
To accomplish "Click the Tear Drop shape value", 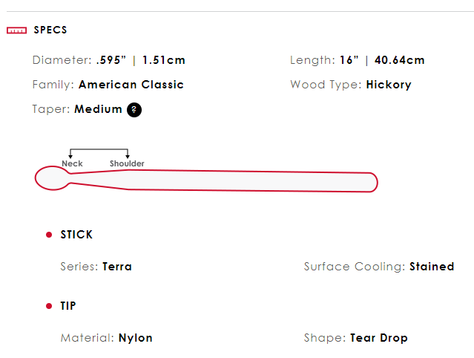I will point(378,338).
